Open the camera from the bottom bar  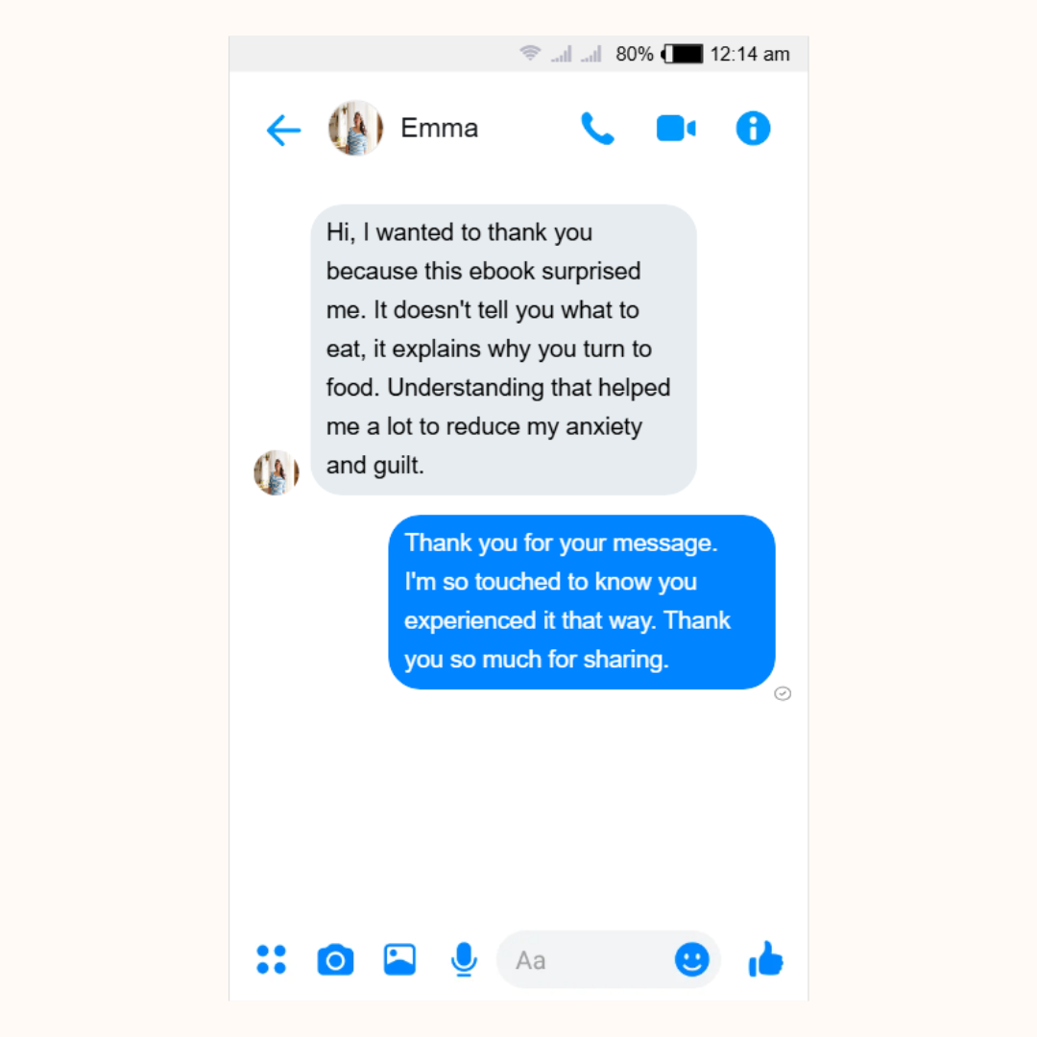335,959
